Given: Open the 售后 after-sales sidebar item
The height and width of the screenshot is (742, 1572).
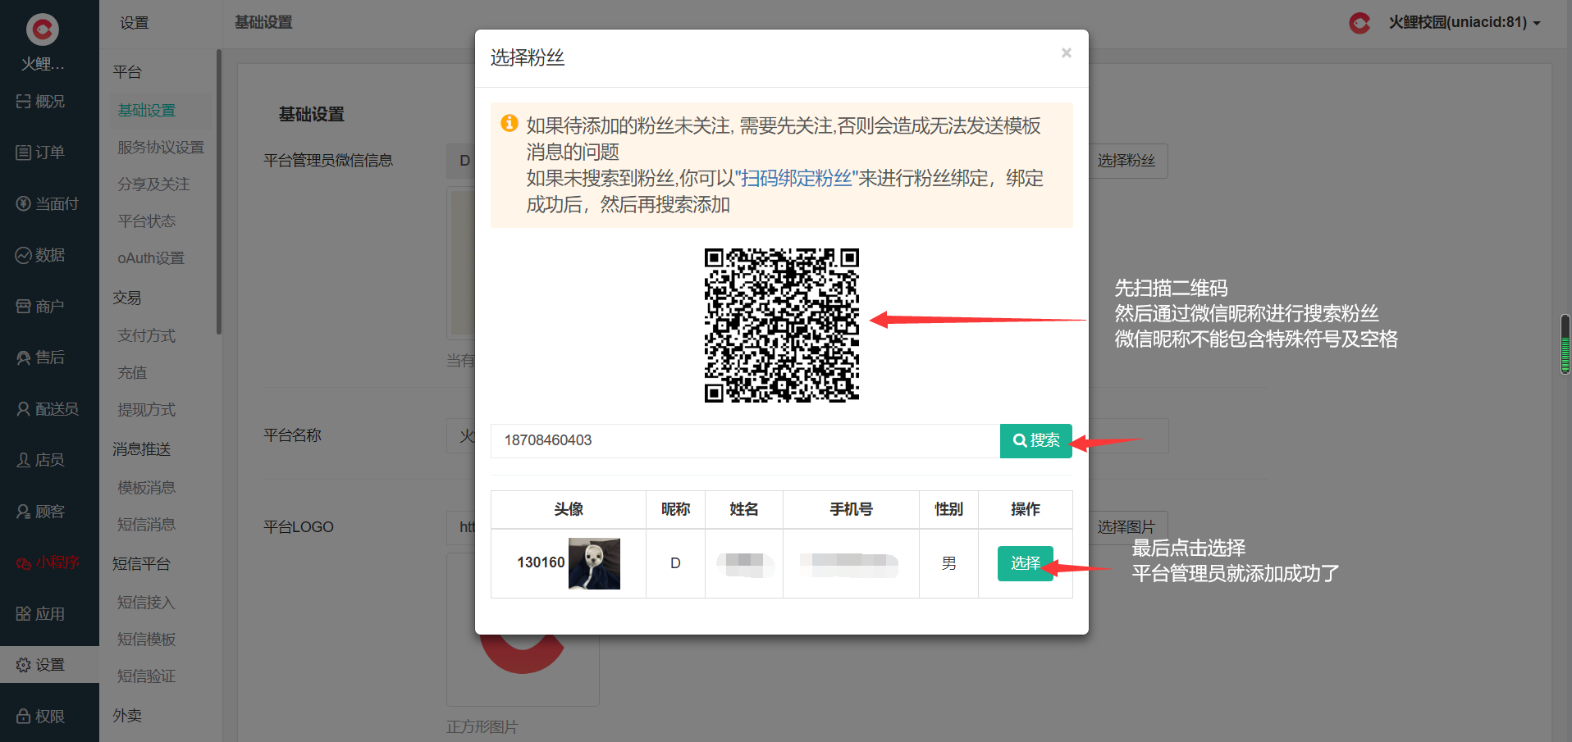Looking at the screenshot, I should click(40, 357).
